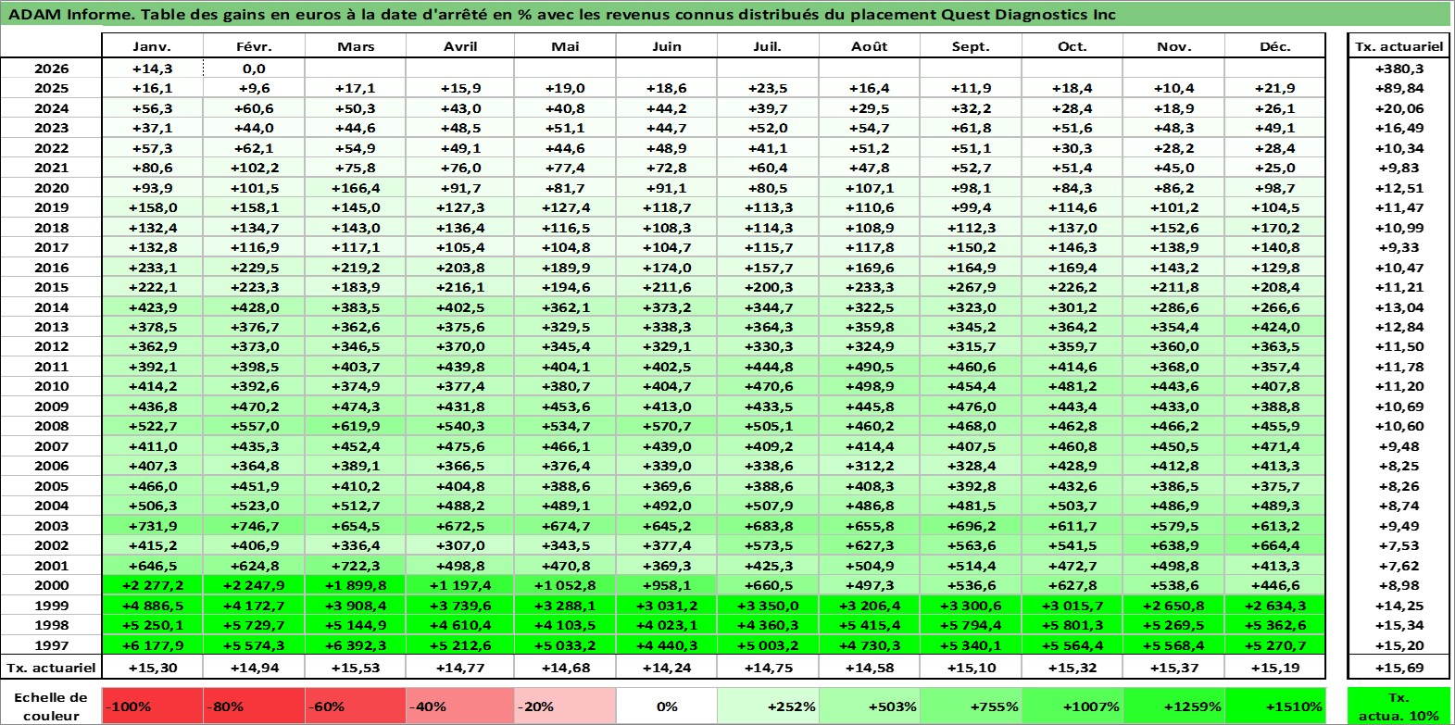The width and height of the screenshot is (1455, 725).
Task: Click the +503% scale cell
Action: 870,706
